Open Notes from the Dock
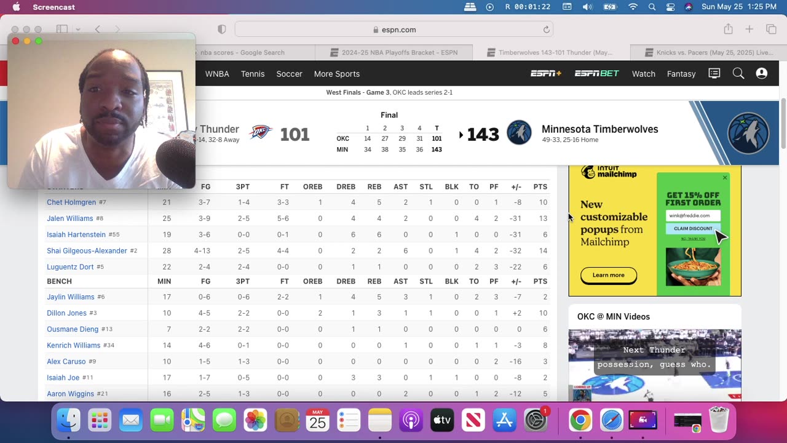The width and height of the screenshot is (787, 443). 380,420
